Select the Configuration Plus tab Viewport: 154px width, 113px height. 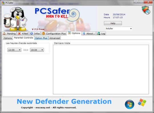(54, 34)
